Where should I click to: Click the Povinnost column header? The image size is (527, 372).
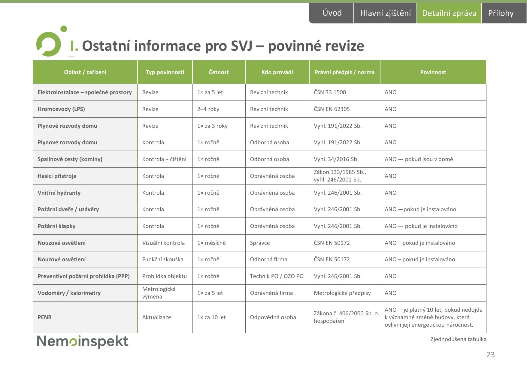pyautogui.click(x=433, y=72)
